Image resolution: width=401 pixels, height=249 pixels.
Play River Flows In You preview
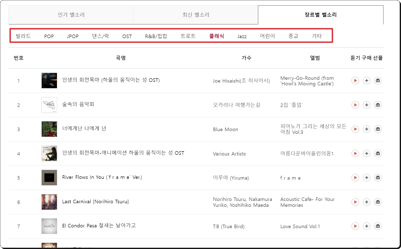pos(355,178)
